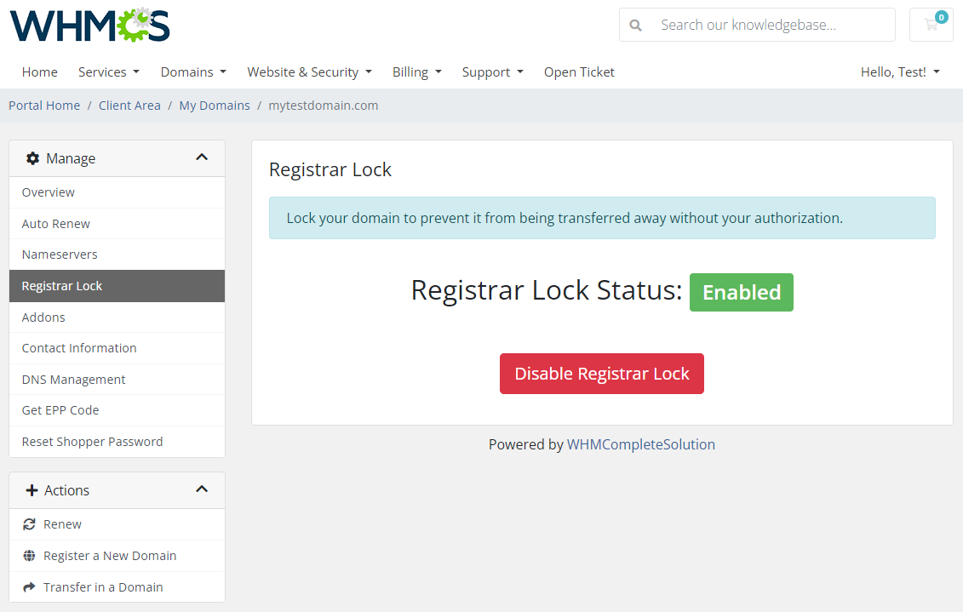Click the green Enabled status badge
The height and width of the screenshot is (612, 963).
[x=741, y=292]
